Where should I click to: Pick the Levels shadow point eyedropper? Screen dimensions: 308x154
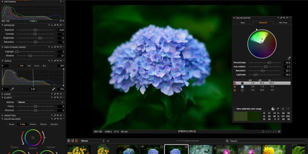(x=12, y=89)
